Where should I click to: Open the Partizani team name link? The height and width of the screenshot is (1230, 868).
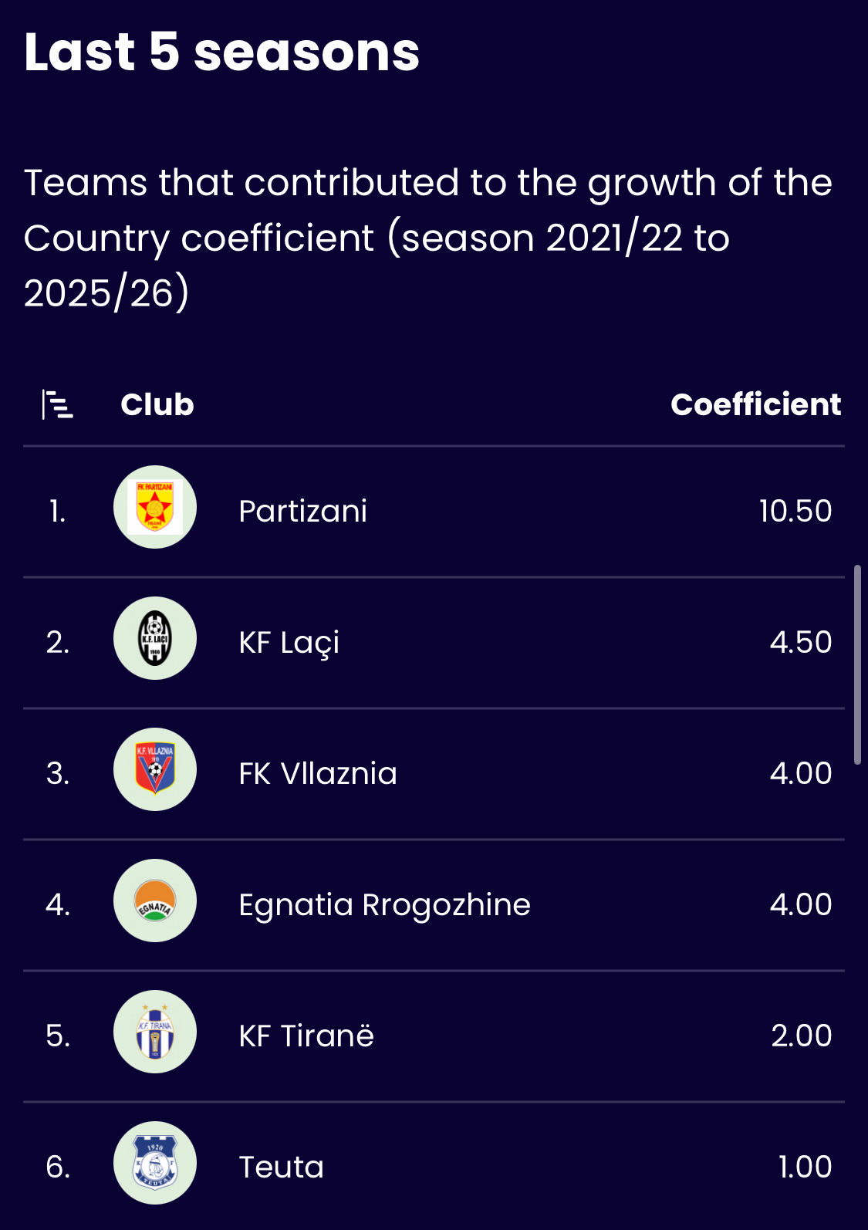click(303, 511)
